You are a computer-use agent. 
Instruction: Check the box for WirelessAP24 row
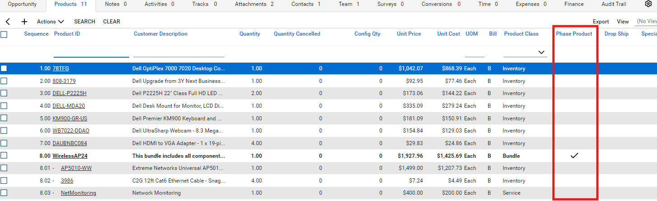click(4, 155)
